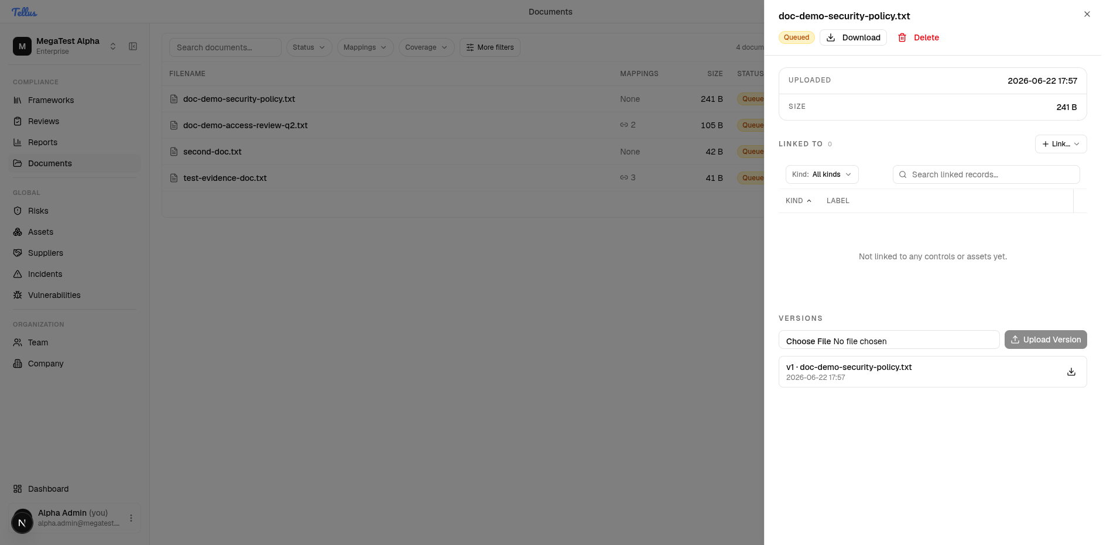This screenshot has width=1110, height=545.
Task: Open the Mappings filter dropdown
Action: pyautogui.click(x=365, y=47)
